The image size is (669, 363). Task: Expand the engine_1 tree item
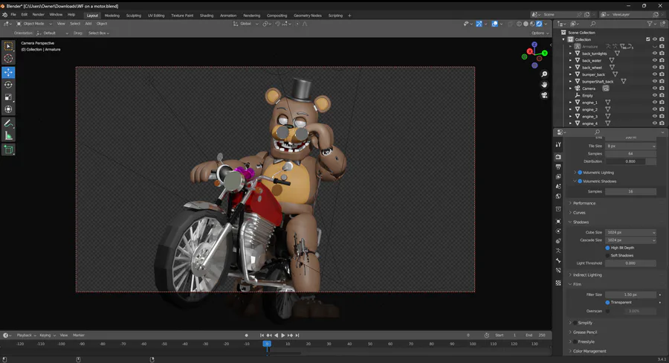571,103
